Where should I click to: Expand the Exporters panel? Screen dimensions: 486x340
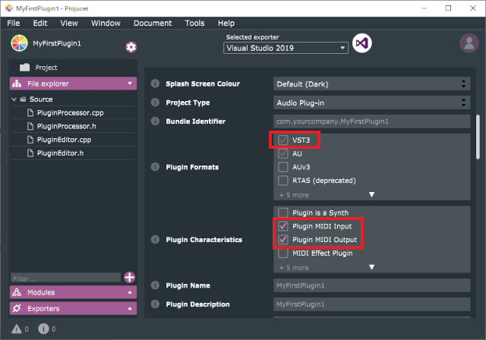tap(73, 308)
